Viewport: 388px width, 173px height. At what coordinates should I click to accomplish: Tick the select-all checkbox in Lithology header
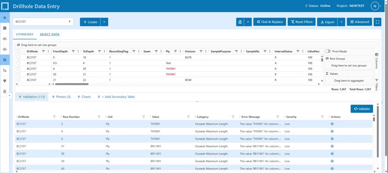[18, 51]
